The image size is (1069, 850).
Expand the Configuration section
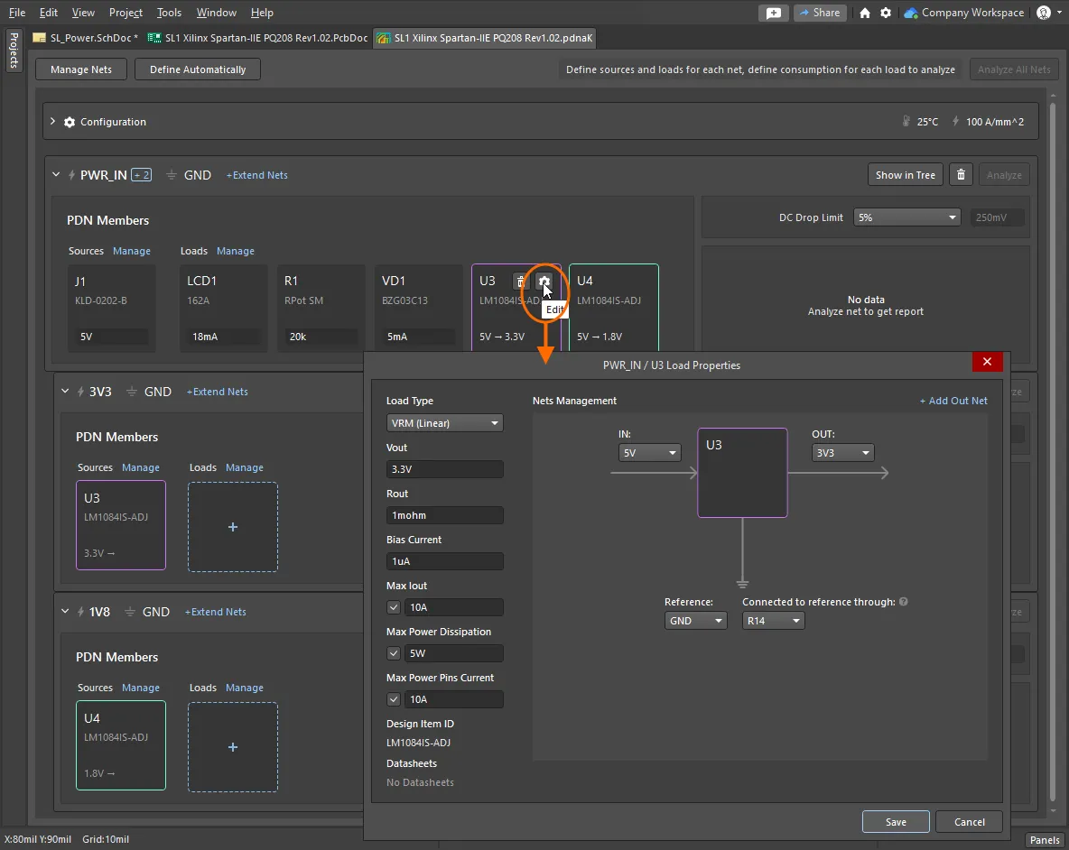pyautogui.click(x=52, y=122)
